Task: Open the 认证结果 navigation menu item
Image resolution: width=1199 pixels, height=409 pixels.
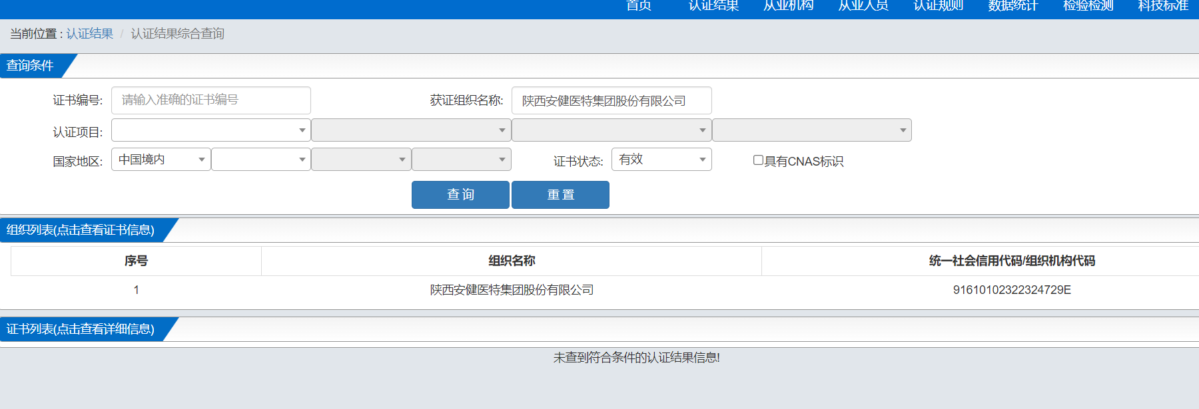Action: [713, 6]
